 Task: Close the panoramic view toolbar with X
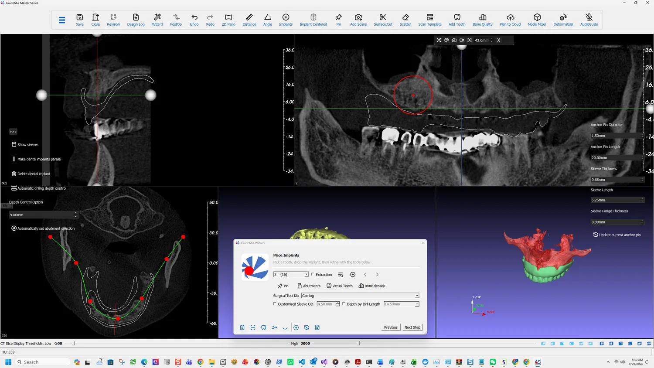[498, 40]
